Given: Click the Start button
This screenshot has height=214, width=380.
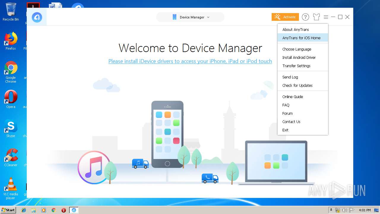Looking at the screenshot, I should click(8, 210).
